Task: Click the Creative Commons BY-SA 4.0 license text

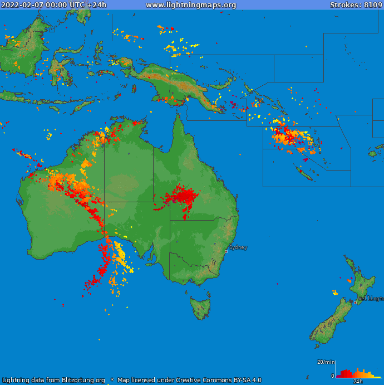Action: click(x=219, y=380)
